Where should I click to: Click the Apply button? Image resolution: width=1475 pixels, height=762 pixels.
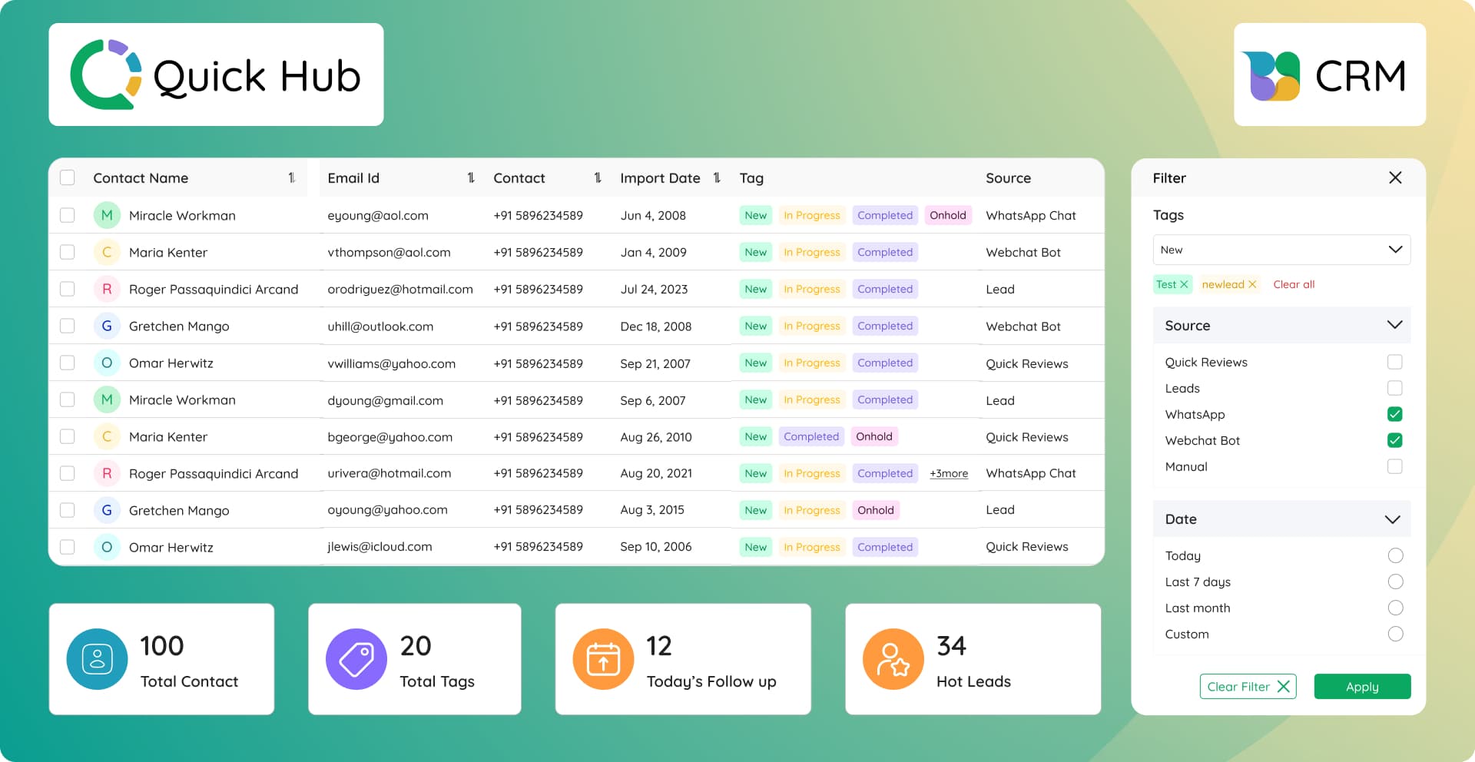click(1361, 686)
